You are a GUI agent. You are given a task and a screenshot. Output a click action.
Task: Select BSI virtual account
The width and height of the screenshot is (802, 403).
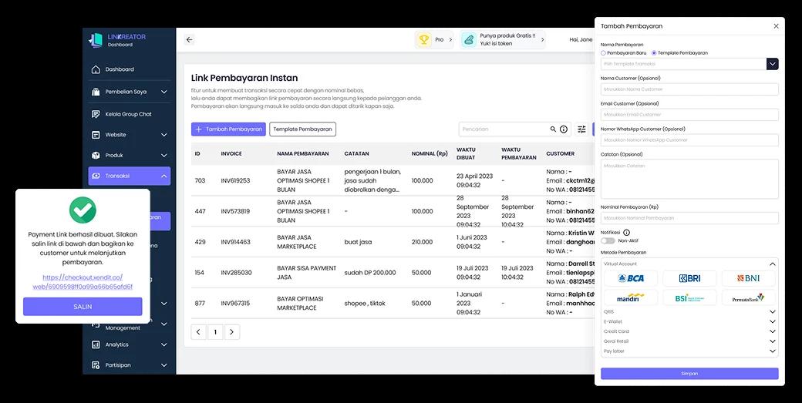(x=689, y=297)
